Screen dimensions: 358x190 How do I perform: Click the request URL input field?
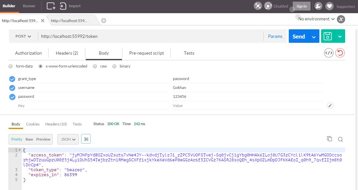coord(151,36)
